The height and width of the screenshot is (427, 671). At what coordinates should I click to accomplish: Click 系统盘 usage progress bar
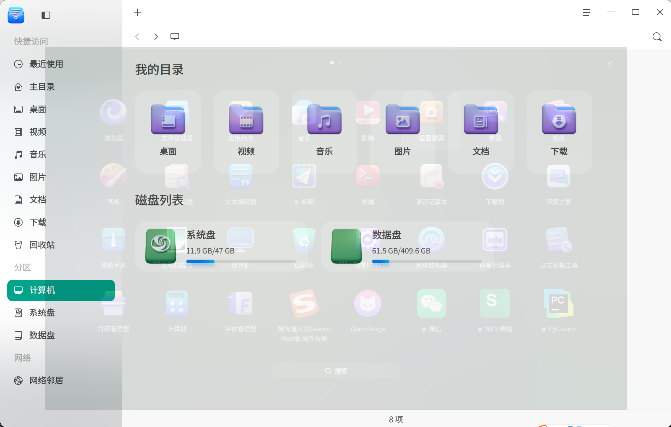click(x=241, y=261)
